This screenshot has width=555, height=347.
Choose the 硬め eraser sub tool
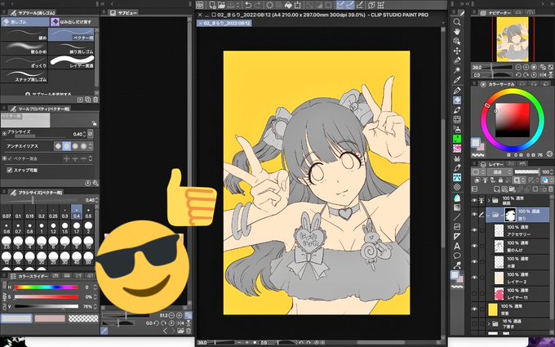pyautogui.click(x=24, y=34)
